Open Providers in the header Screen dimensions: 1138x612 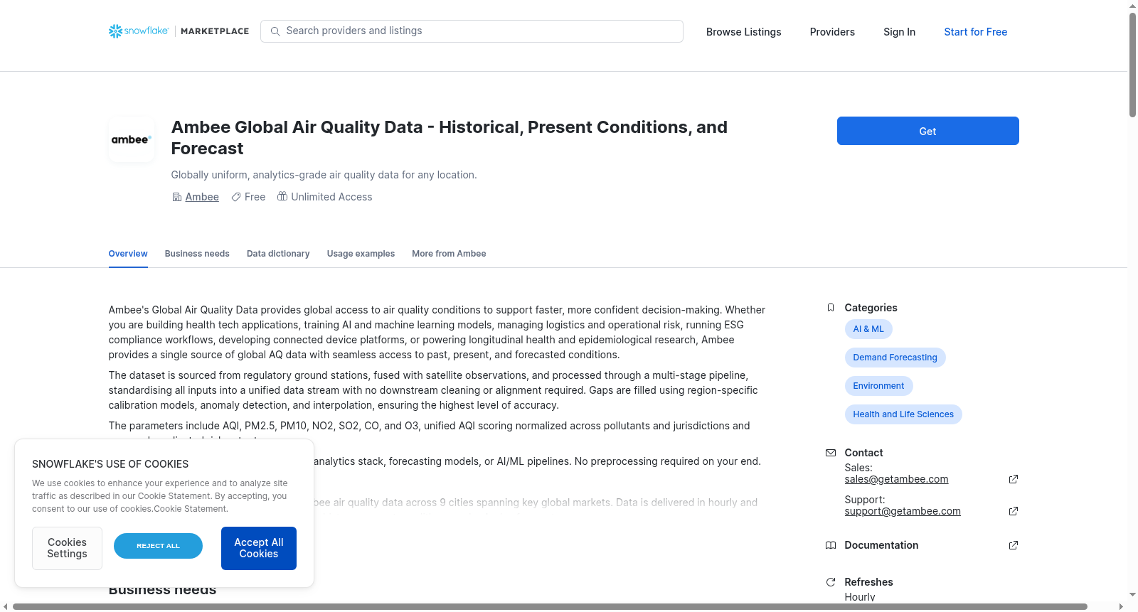(832, 32)
